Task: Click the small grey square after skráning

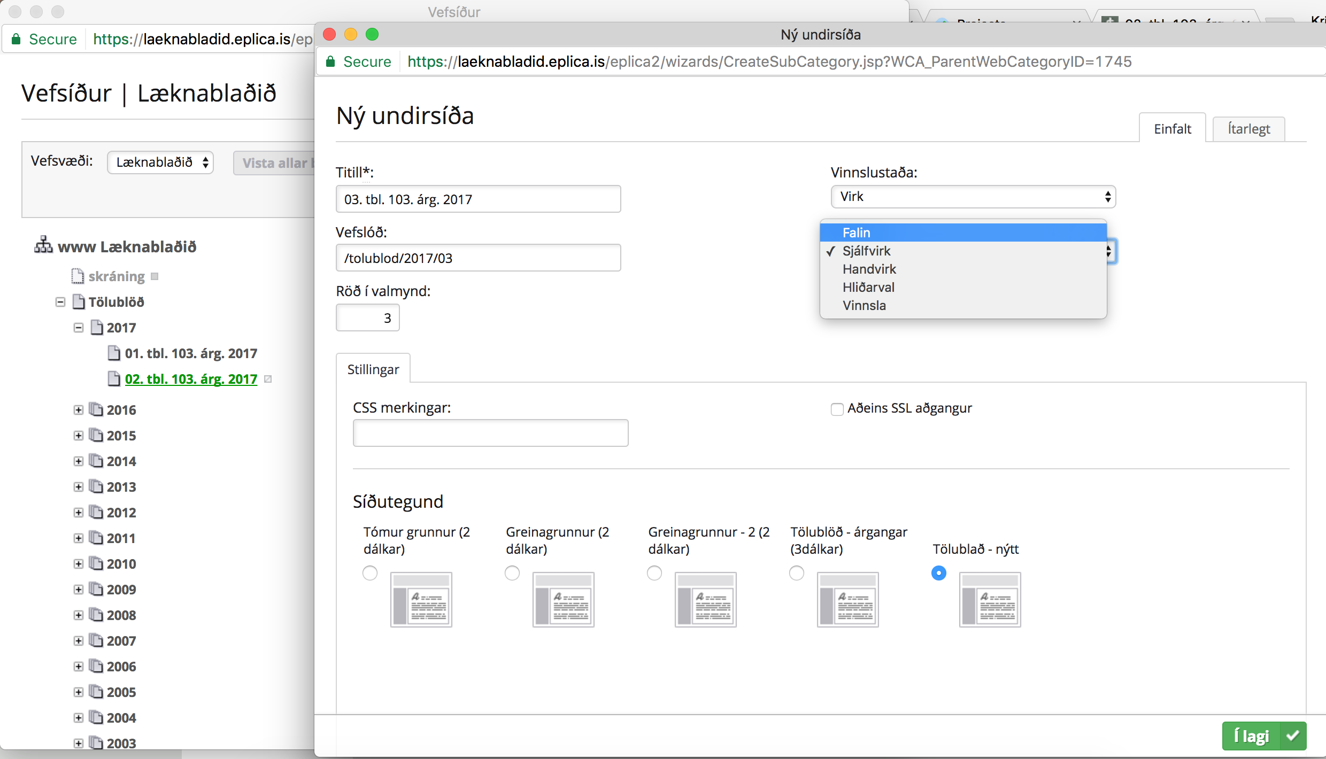Action: tap(155, 276)
